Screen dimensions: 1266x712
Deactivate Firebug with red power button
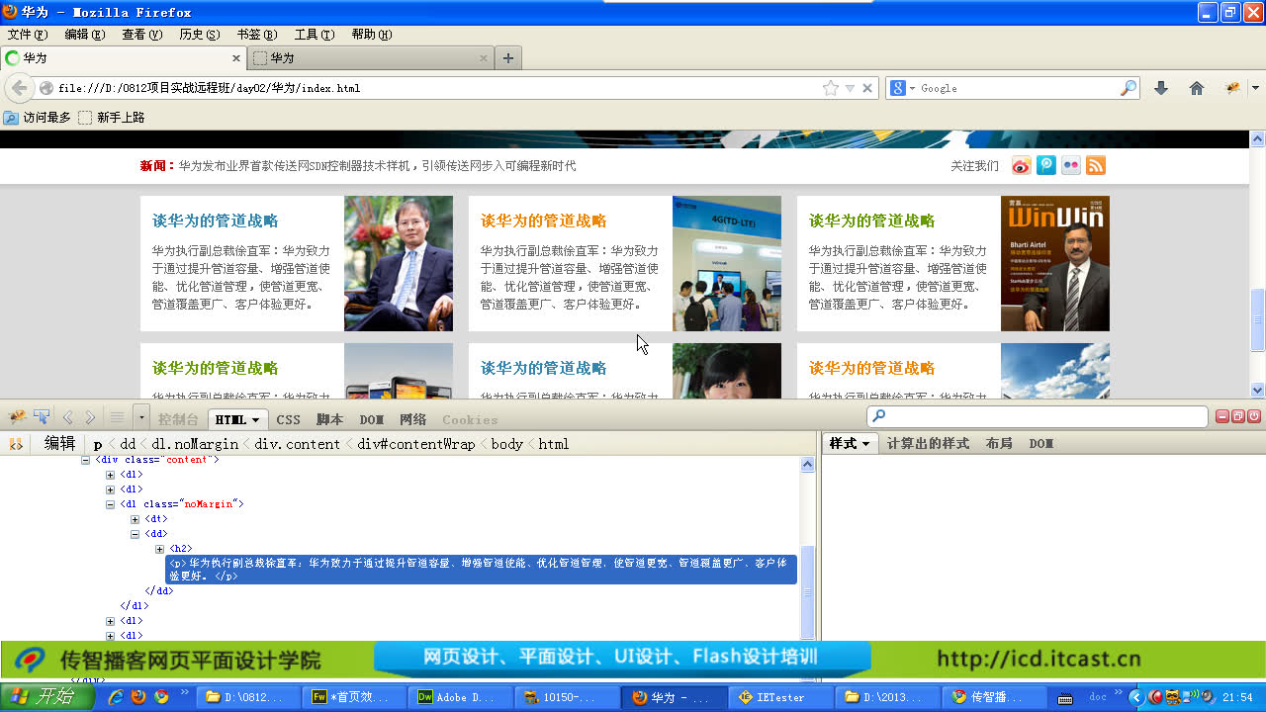coord(1254,417)
